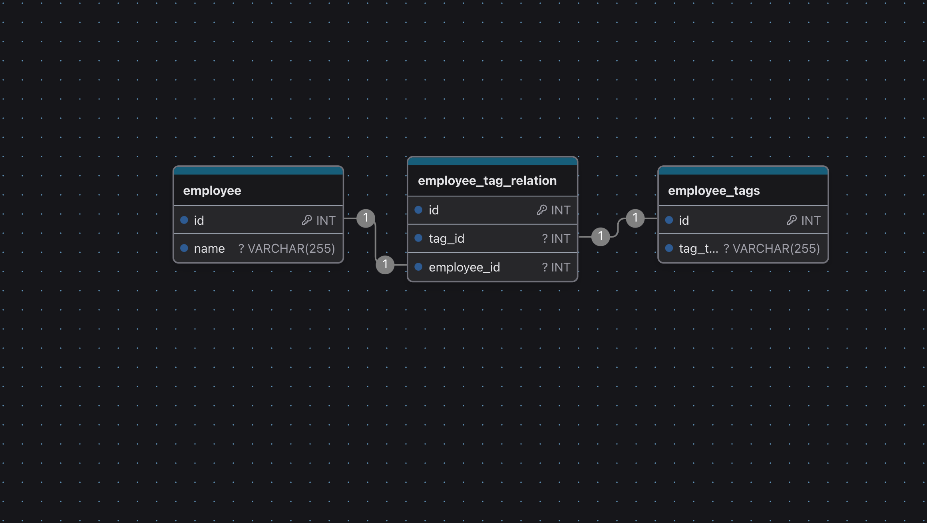927x523 pixels.
Task: Click the 1 badge next to employee id field
Action: 366,218
